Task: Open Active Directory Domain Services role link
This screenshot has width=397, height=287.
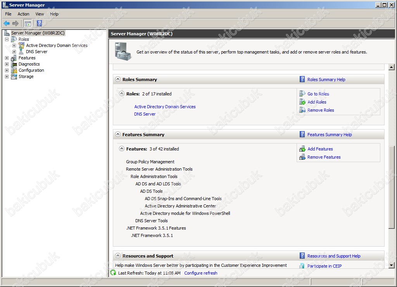Action: pyautogui.click(x=165, y=107)
